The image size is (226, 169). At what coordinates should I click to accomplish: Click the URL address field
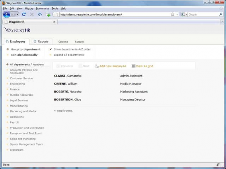point(115,14)
